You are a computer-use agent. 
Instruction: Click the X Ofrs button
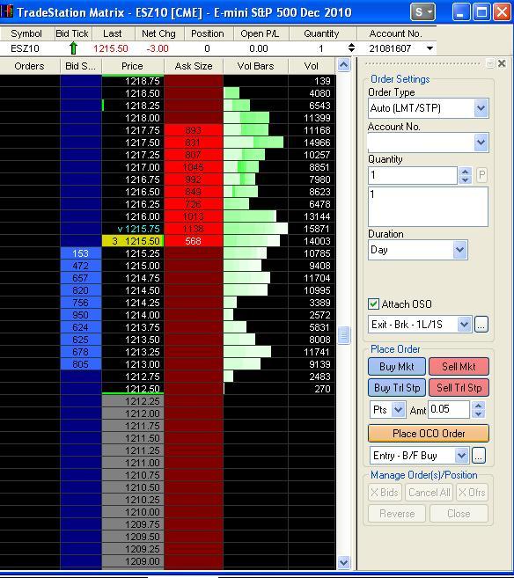click(x=472, y=493)
